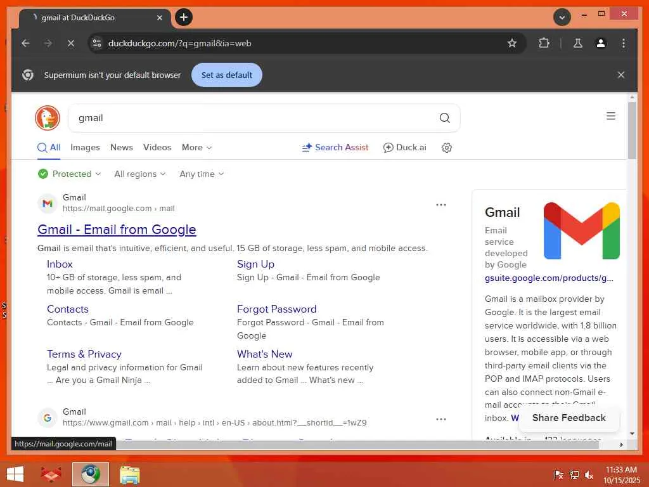The image size is (649, 487).
Task: Open the search settings gear
Action: (447, 147)
